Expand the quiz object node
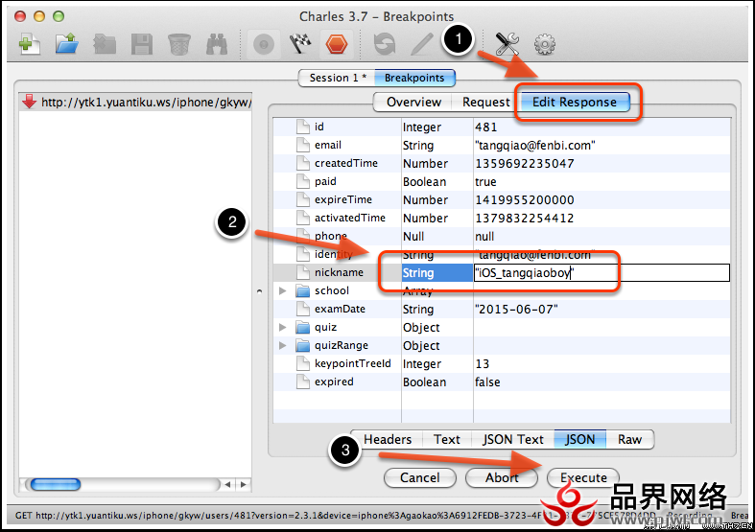Image resolution: width=755 pixels, height=532 pixels. 283,328
